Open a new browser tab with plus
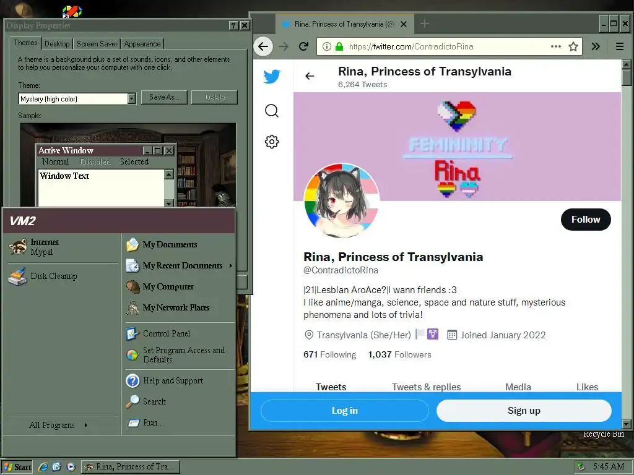 [425, 24]
